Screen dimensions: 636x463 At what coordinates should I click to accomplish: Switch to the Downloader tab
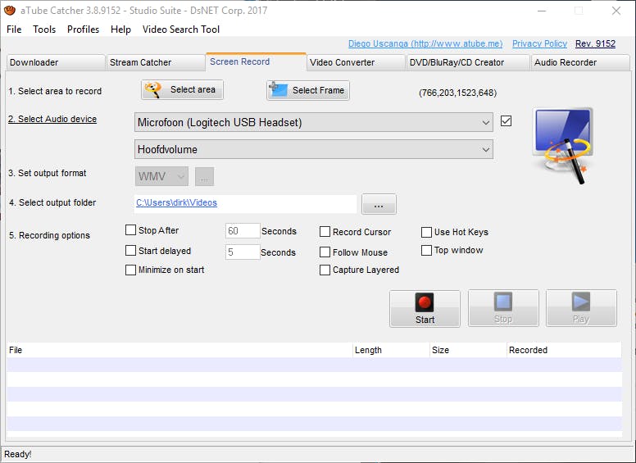[56, 62]
